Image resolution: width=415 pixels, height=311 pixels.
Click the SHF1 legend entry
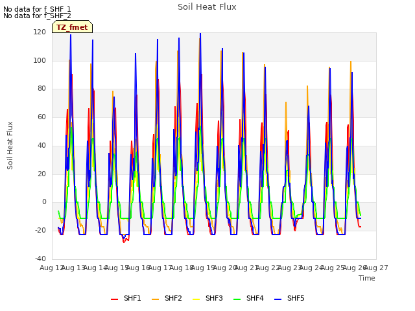(x=126, y=299)
